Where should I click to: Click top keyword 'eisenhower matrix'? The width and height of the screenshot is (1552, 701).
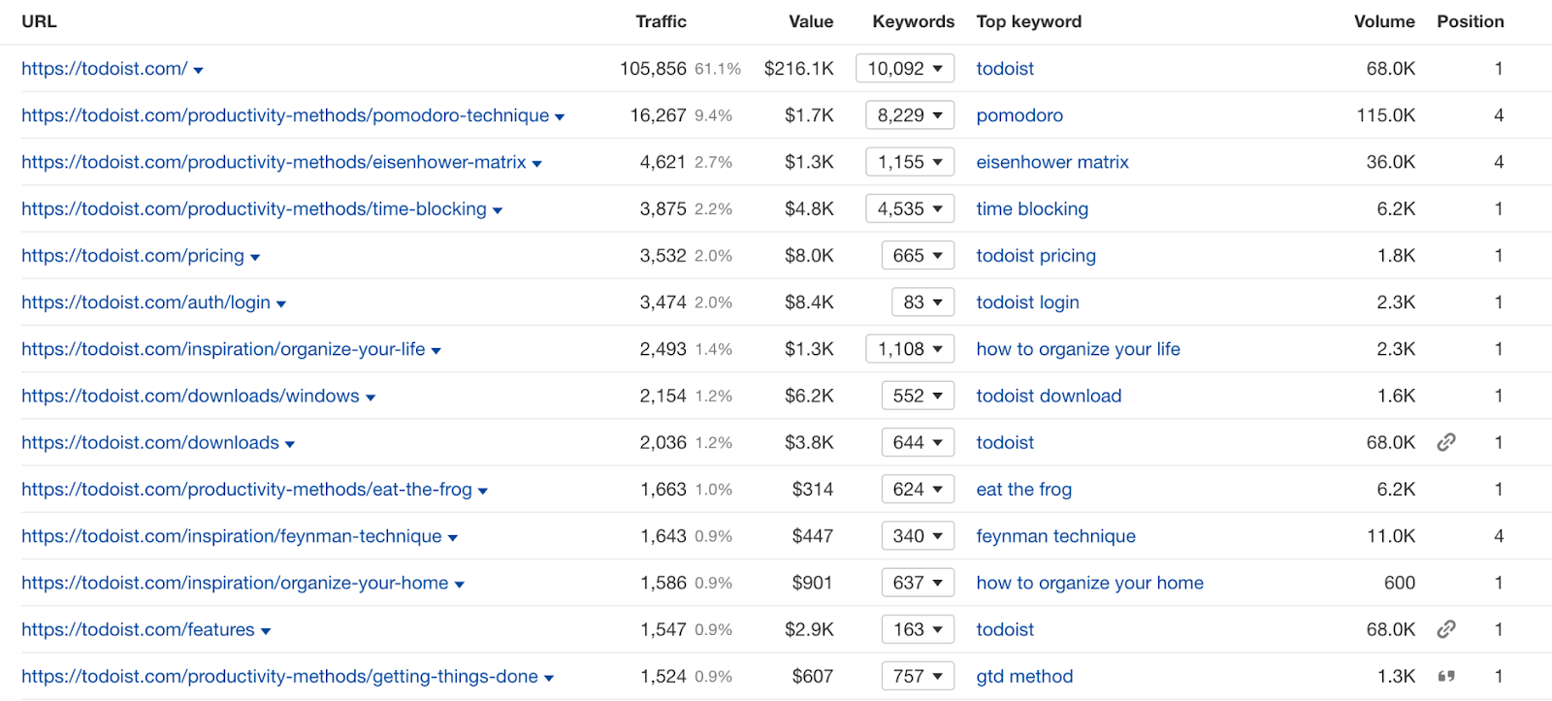tap(1052, 162)
